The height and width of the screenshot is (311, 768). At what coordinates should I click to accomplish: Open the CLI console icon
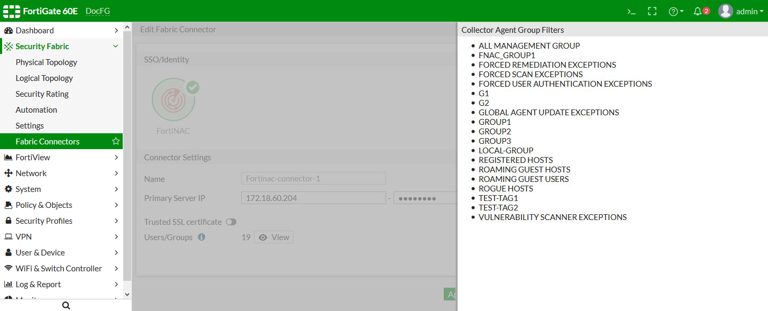[631, 11]
